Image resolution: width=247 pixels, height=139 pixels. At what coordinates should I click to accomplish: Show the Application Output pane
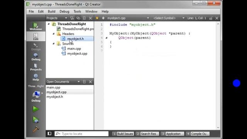pyautogui.click(x=173, y=134)
